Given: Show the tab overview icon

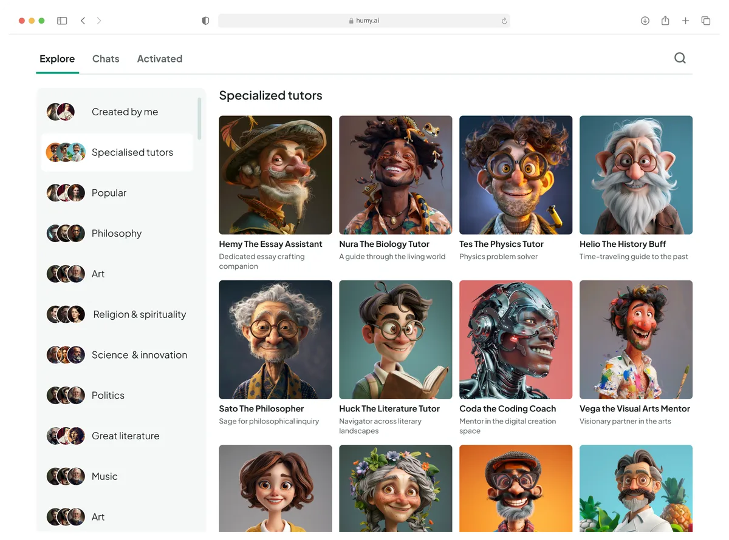Looking at the screenshot, I should click(705, 21).
